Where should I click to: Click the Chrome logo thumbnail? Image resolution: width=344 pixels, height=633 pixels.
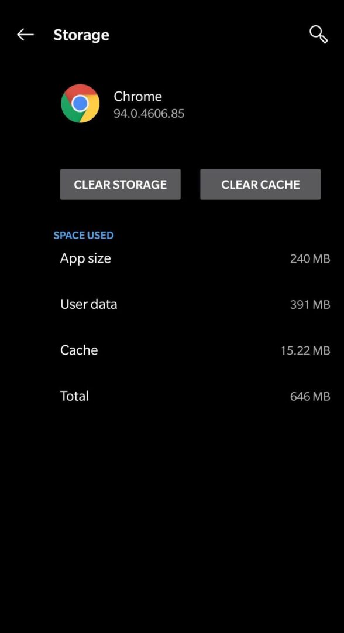80,103
